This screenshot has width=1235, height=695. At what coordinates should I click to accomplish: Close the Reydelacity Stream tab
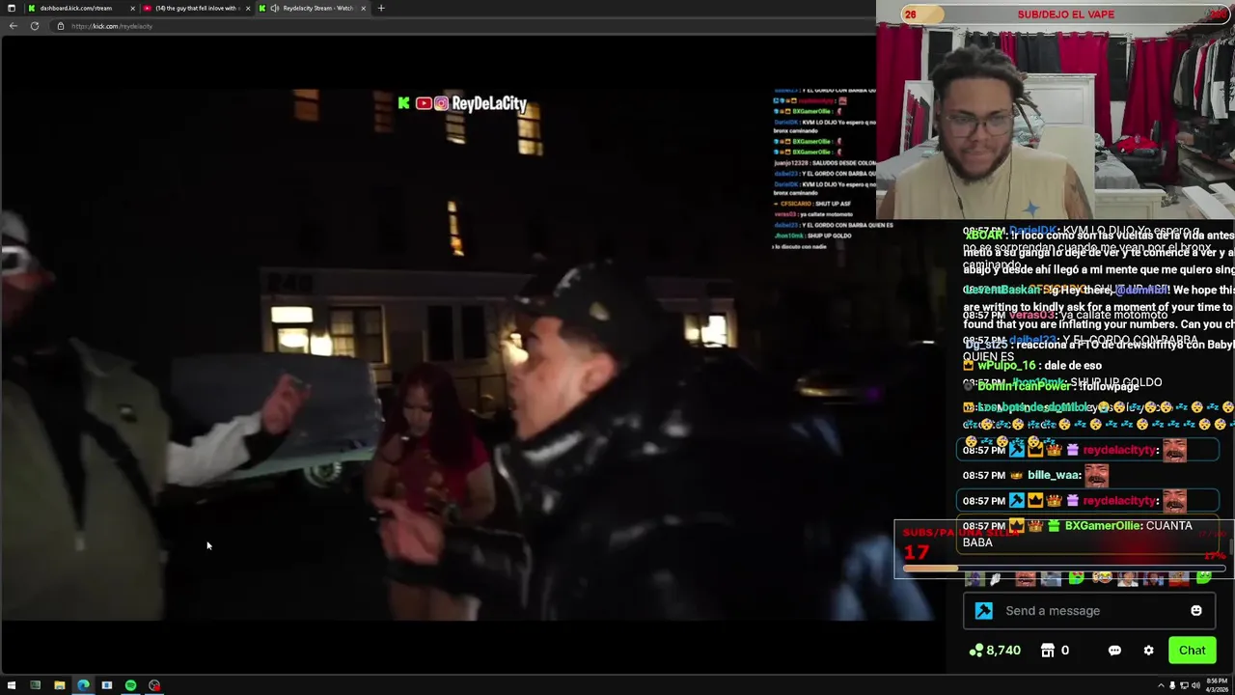364,8
